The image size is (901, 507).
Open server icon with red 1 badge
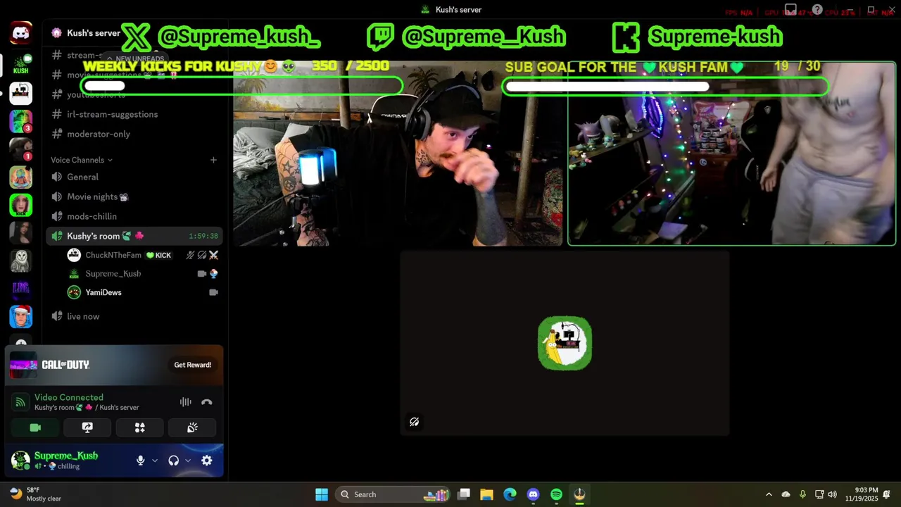(x=20, y=149)
